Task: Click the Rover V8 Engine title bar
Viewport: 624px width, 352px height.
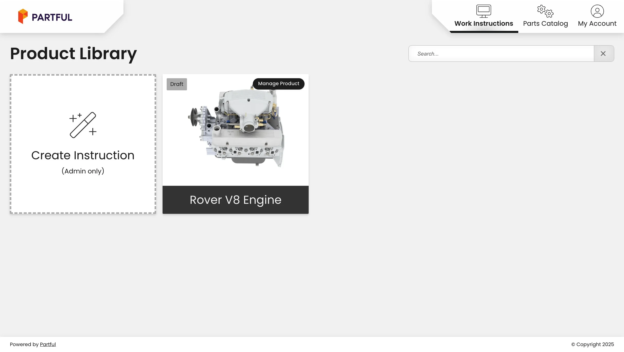Action: 235,200
